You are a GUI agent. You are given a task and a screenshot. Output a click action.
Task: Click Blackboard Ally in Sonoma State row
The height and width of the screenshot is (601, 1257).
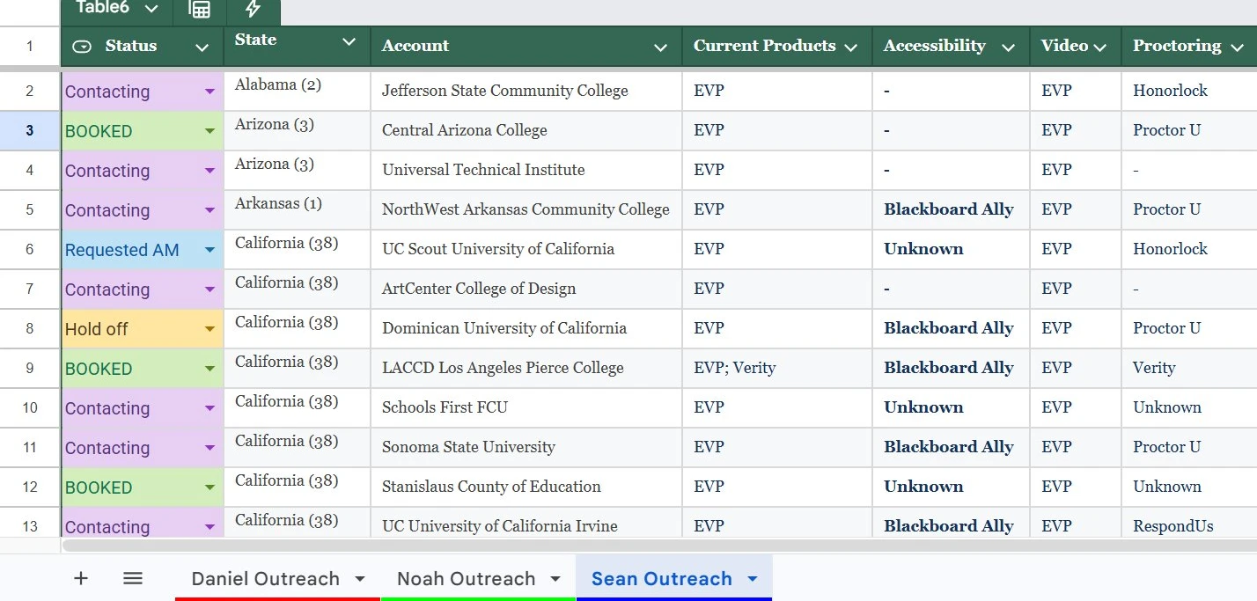point(951,447)
